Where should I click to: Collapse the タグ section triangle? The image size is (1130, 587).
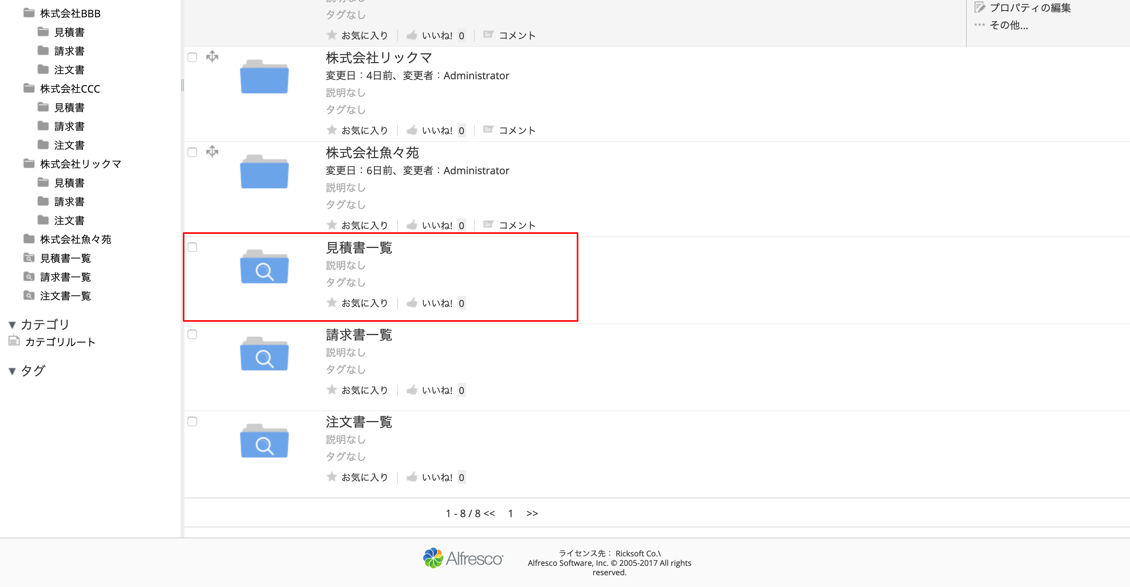(x=12, y=371)
